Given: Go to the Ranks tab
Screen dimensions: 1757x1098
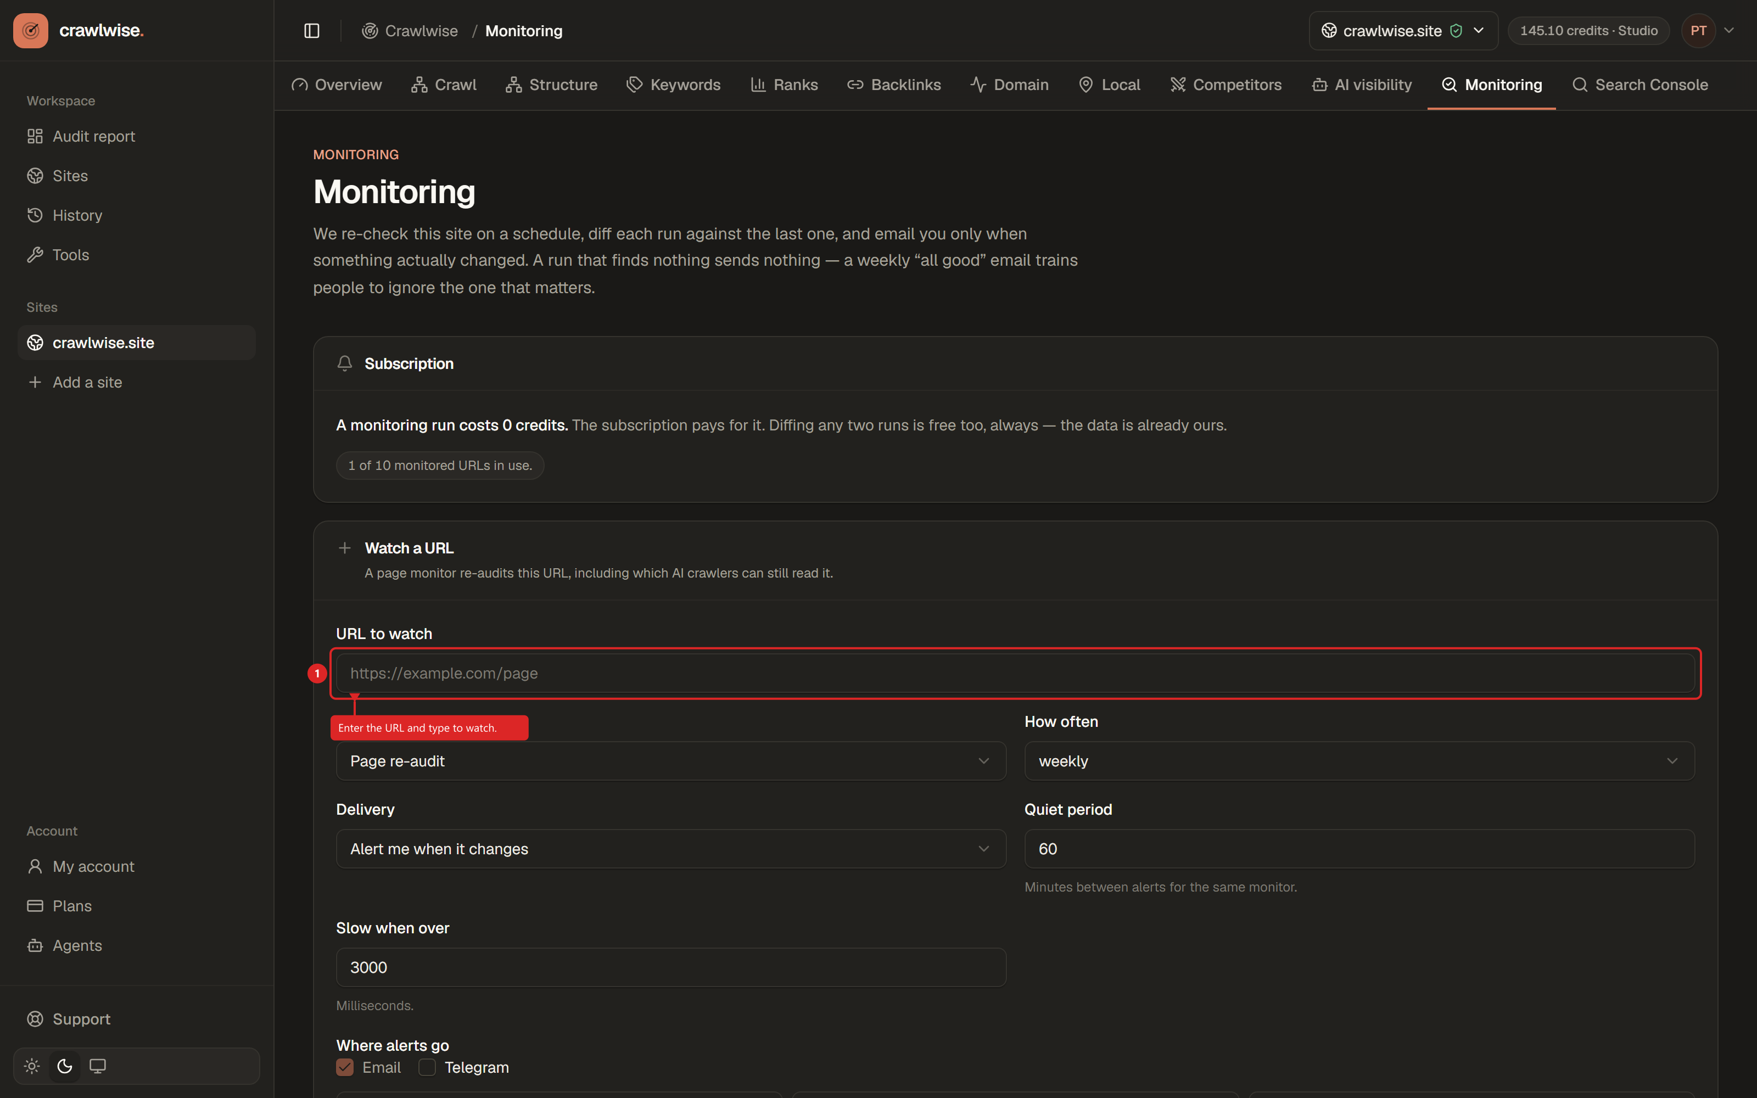Looking at the screenshot, I should coord(784,85).
